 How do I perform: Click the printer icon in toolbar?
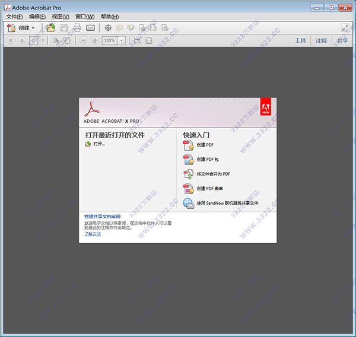point(77,28)
